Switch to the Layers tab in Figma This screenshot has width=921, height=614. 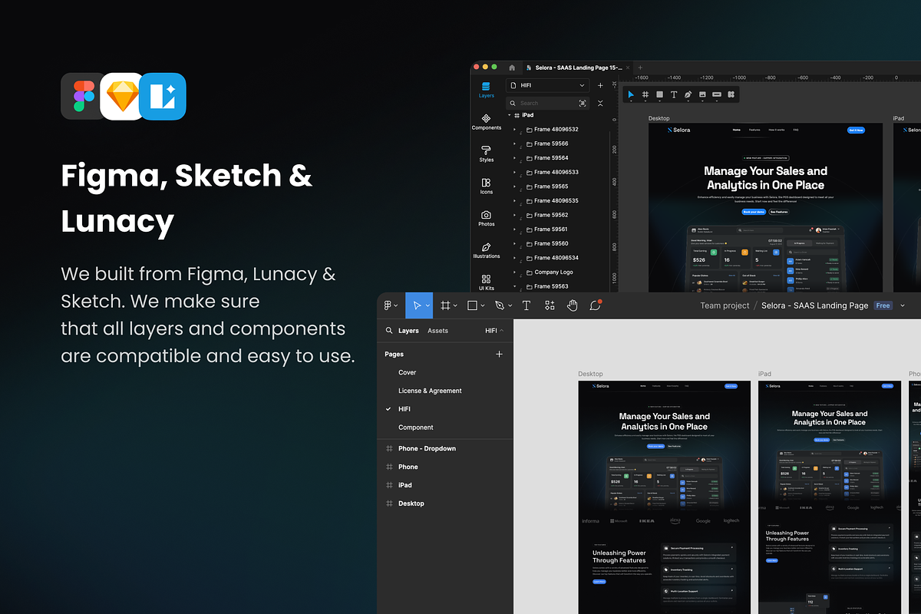[x=408, y=331]
